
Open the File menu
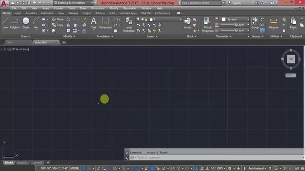click(x=14, y=9)
